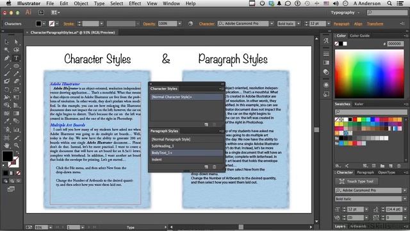Switch to Paragraph tab in Character panel

coord(365,173)
